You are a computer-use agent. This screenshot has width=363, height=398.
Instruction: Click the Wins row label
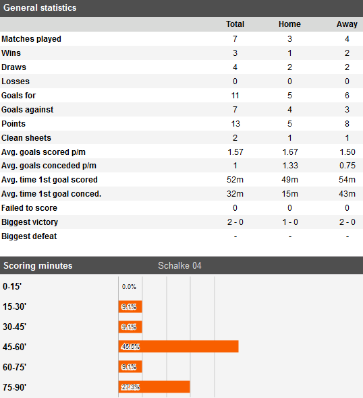tap(11, 53)
